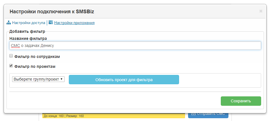
Task: Click the Обновить проект для фильтра button
Action: click(124, 80)
